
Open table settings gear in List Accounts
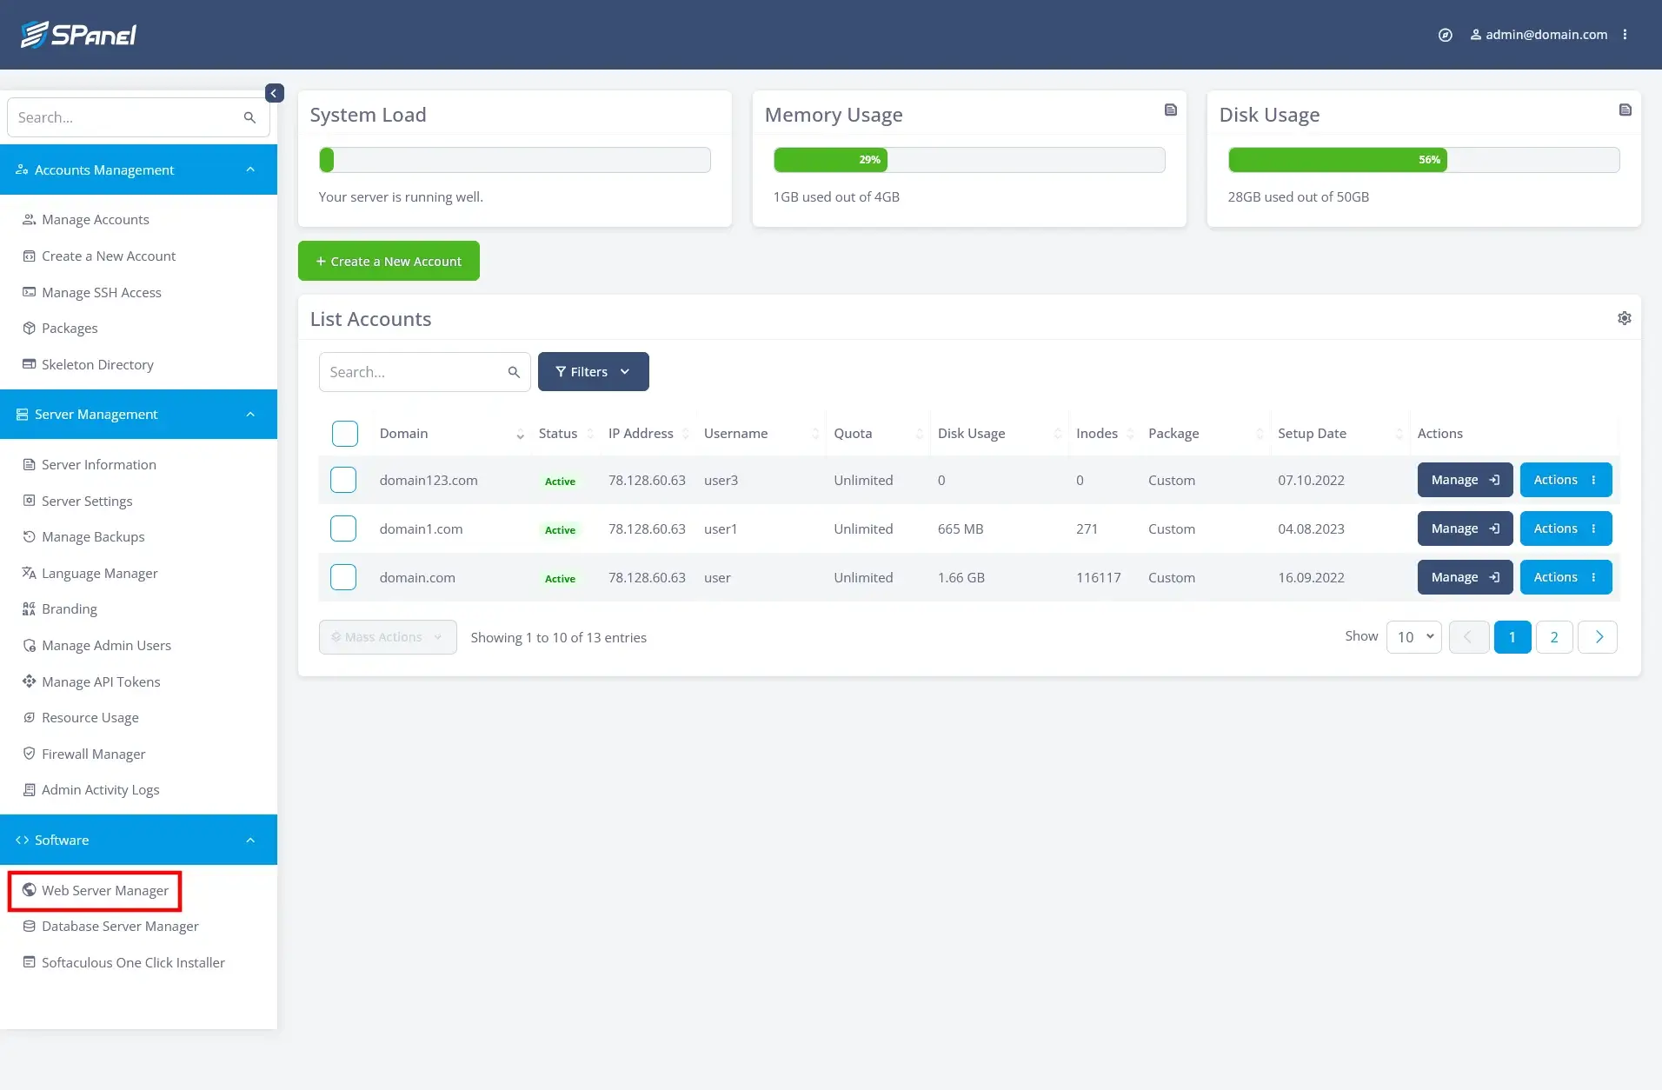[x=1625, y=318]
